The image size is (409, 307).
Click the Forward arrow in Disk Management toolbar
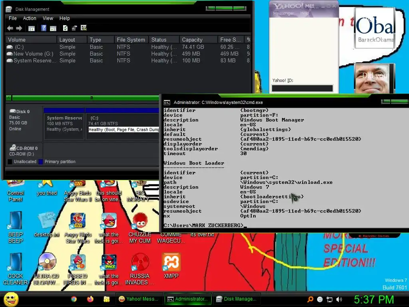[x=19, y=28]
